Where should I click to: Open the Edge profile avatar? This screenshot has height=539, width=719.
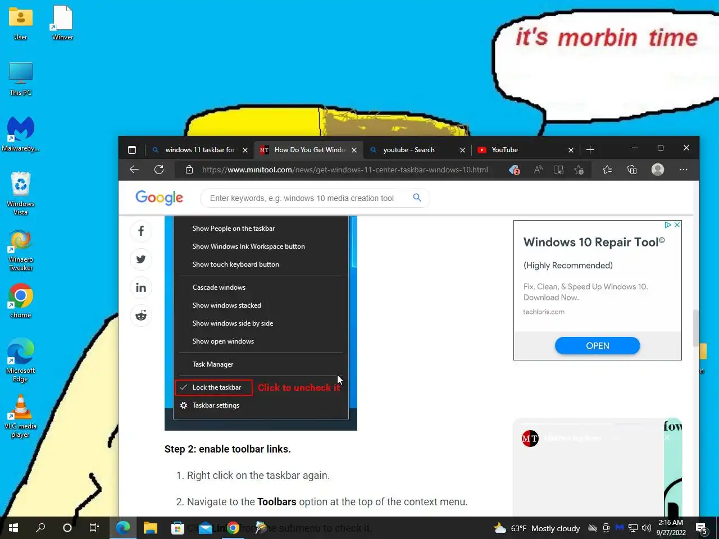(658, 170)
